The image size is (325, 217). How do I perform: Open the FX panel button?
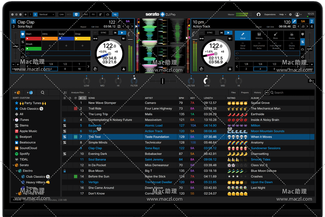93,15
